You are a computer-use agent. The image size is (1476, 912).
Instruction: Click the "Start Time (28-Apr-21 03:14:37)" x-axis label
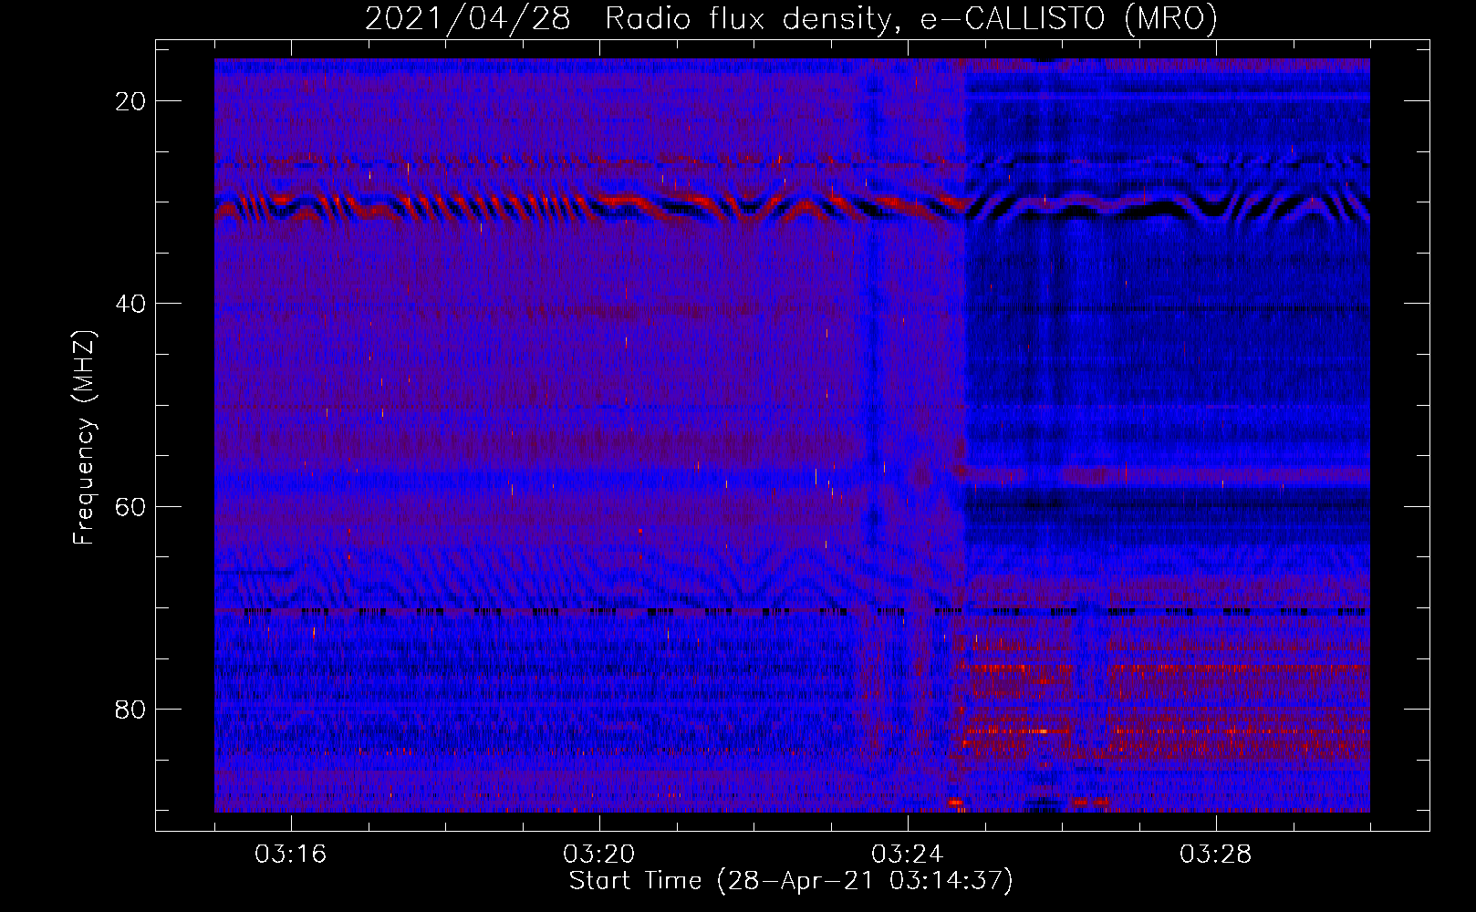click(791, 881)
